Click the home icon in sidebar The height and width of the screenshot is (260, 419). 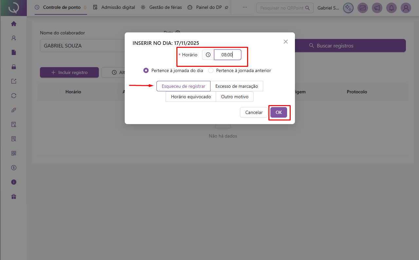(x=14, y=24)
